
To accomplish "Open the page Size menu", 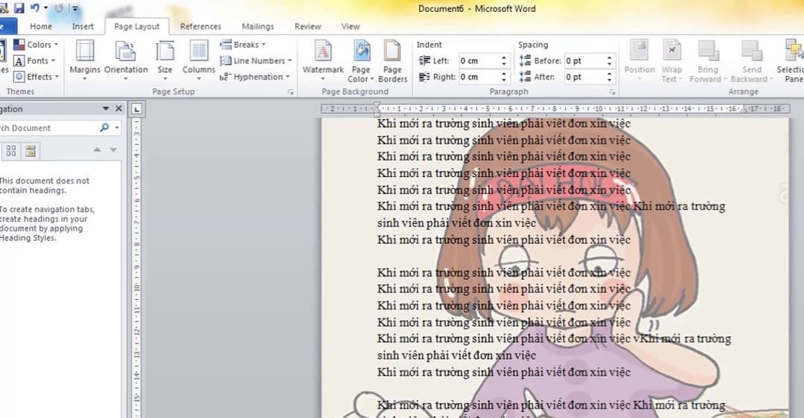I will (x=165, y=60).
